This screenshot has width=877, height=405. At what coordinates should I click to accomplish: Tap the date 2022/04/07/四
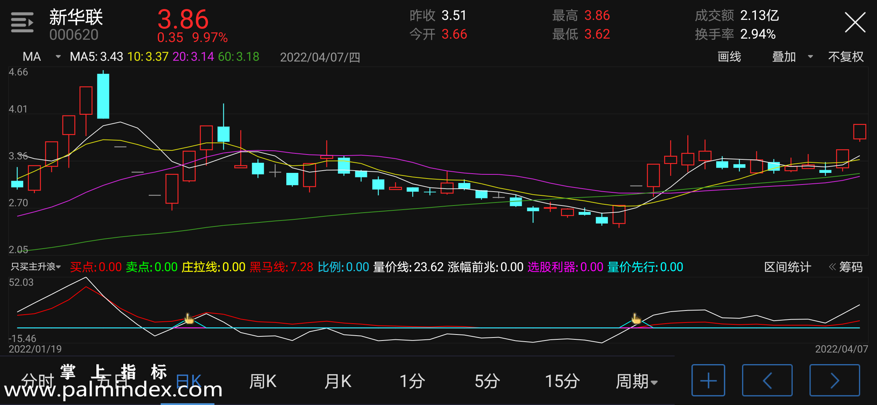pos(320,57)
